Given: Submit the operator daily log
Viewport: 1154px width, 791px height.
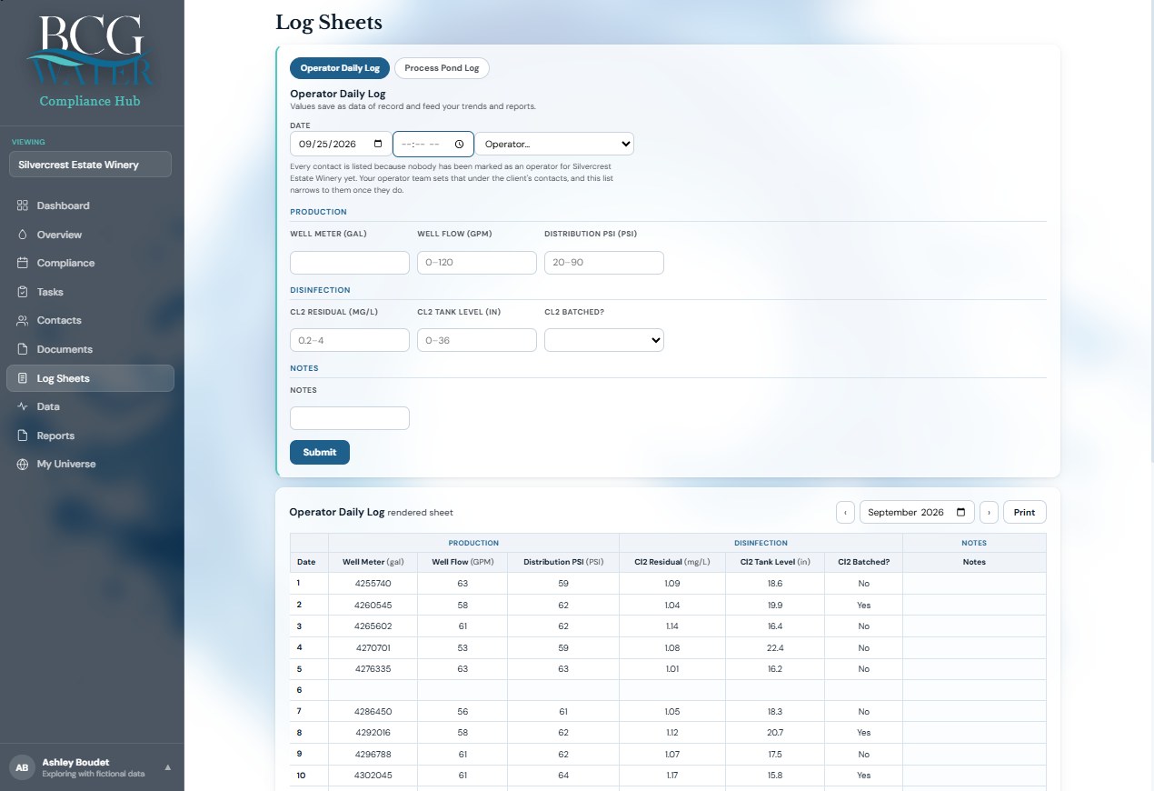Looking at the screenshot, I should pyautogui.click(x=320, y=452).
